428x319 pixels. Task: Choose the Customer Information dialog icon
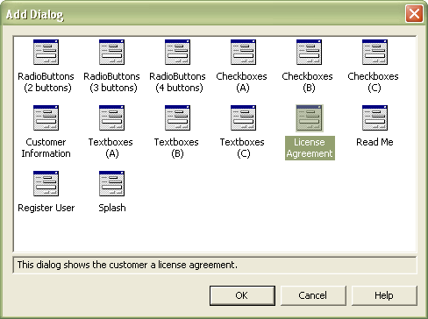click(x=46, y=118)
